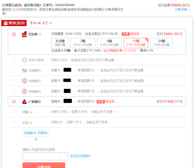Open 请选择 coupon dropdown in 打白条 row
The width and height of the screenshot is (195, 168).
tap(136, 34)
